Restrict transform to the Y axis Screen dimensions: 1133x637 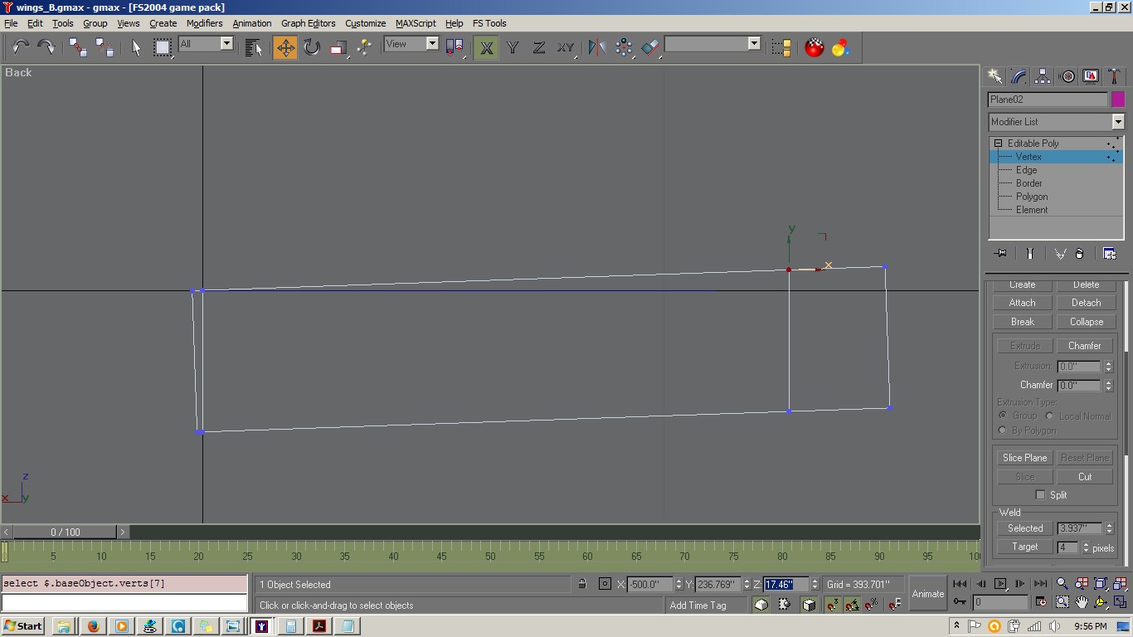(x=513, y=47)
